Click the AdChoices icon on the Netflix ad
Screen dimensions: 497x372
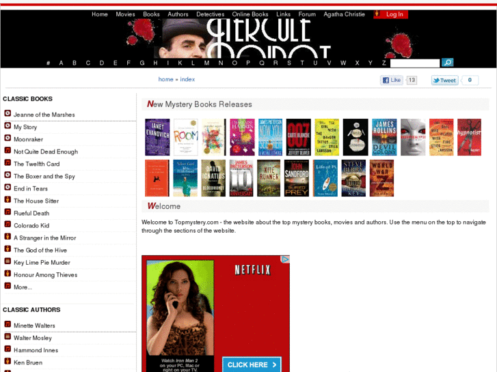(285, 259)
